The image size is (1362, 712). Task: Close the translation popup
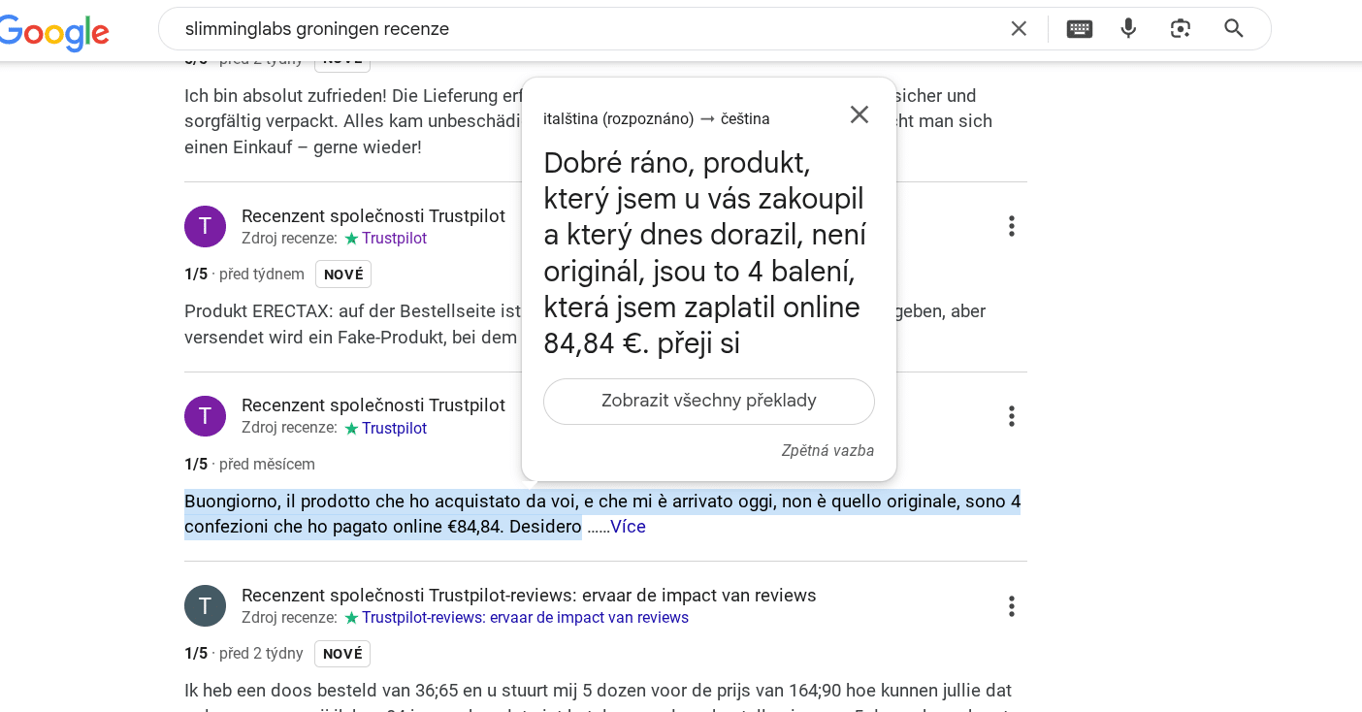[x=859, y=114]
